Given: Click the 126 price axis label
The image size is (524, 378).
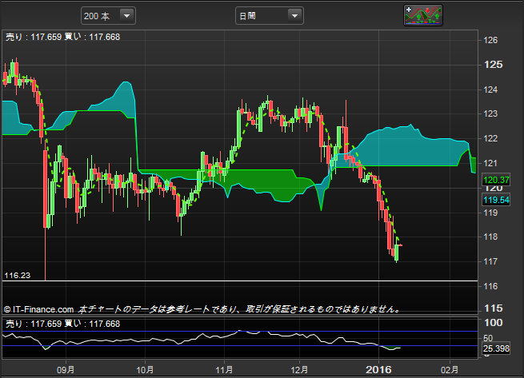Looking at the screenshot, I should coord(490,41).
